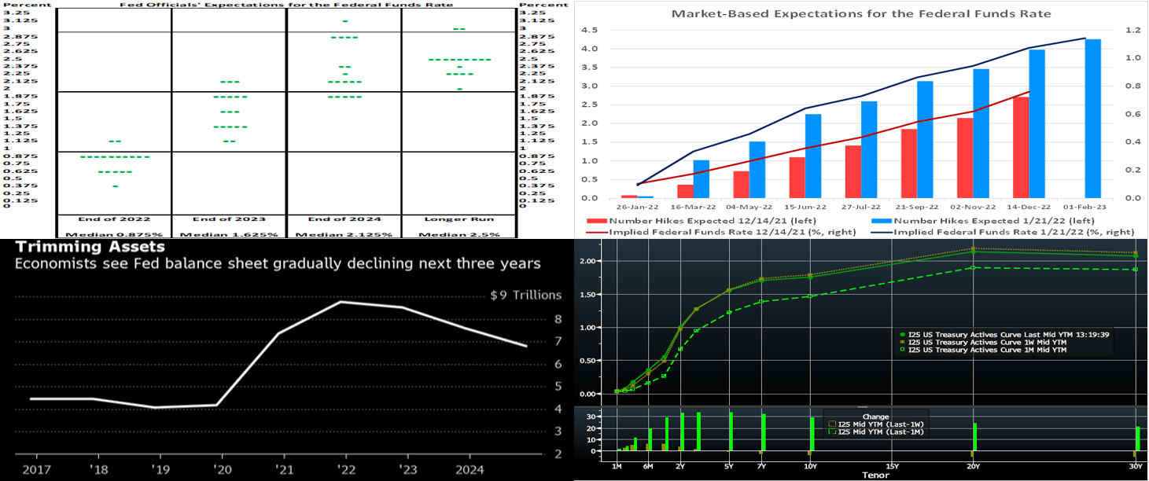The height and width of the screenshot is (481, 1149).
Task: Toggle the I25 Curve Last Mid YTM legend marker
Action: tap(901, 334)
